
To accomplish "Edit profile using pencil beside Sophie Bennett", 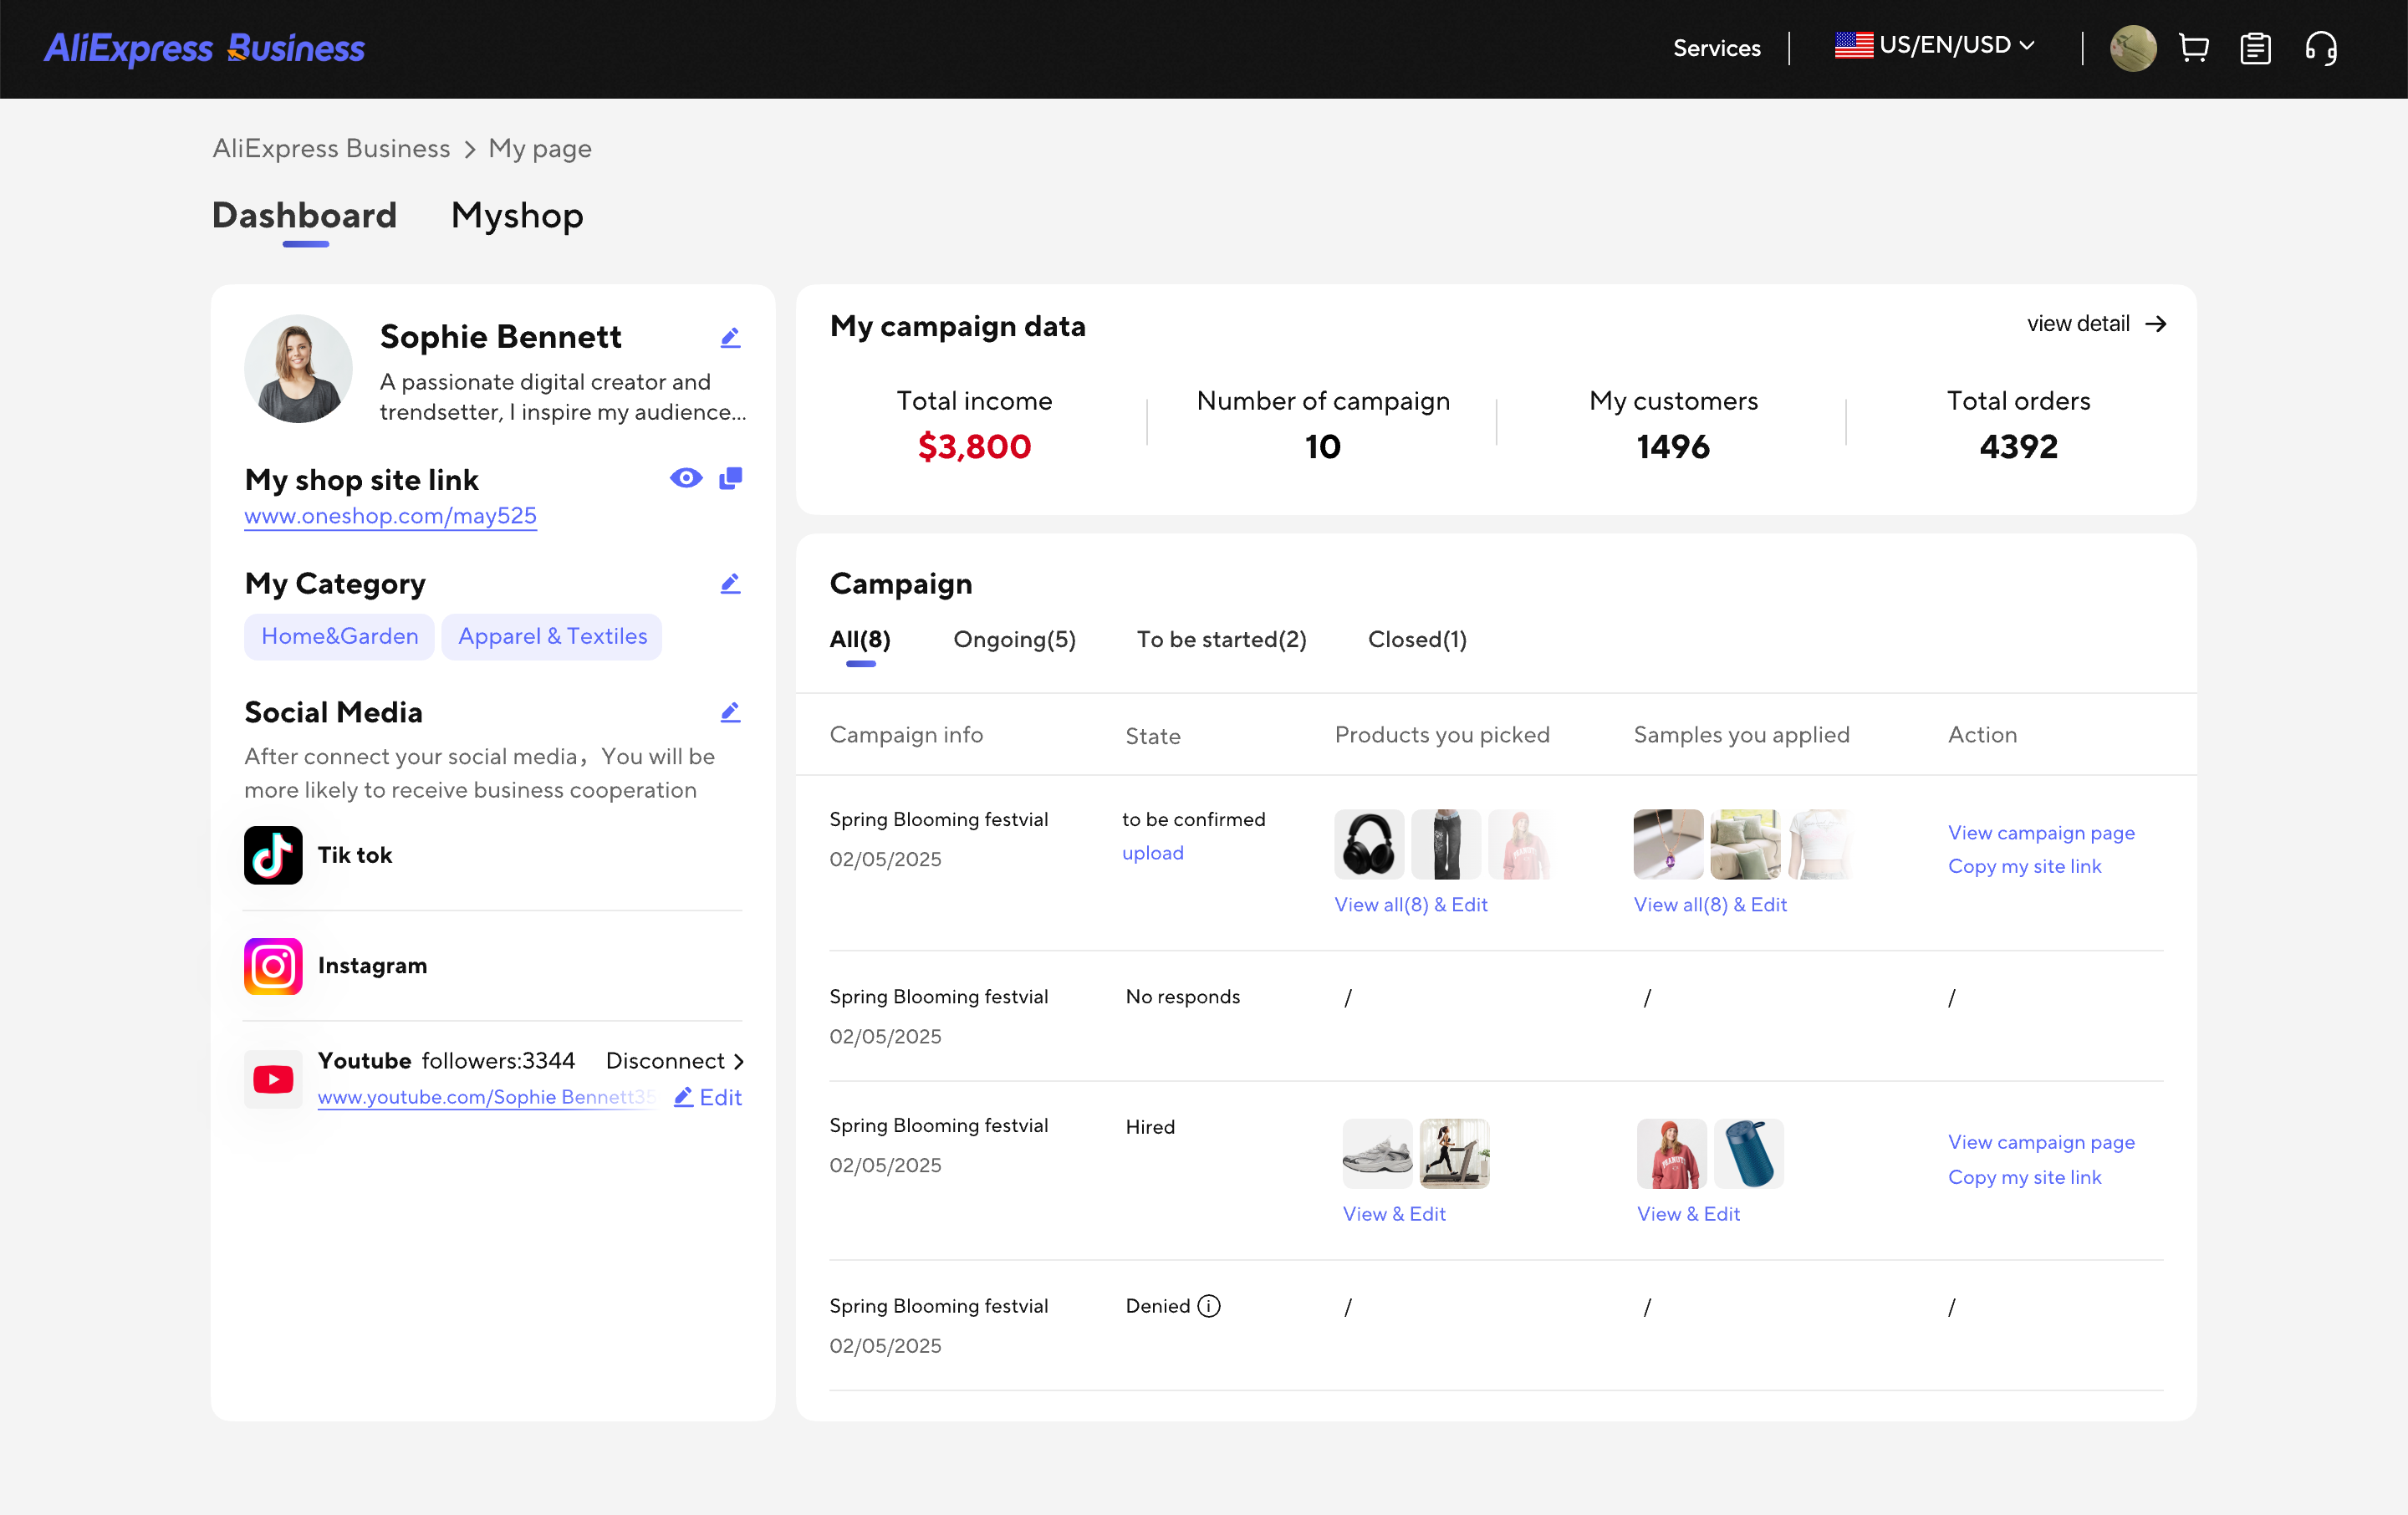I will tap(730, 337).
